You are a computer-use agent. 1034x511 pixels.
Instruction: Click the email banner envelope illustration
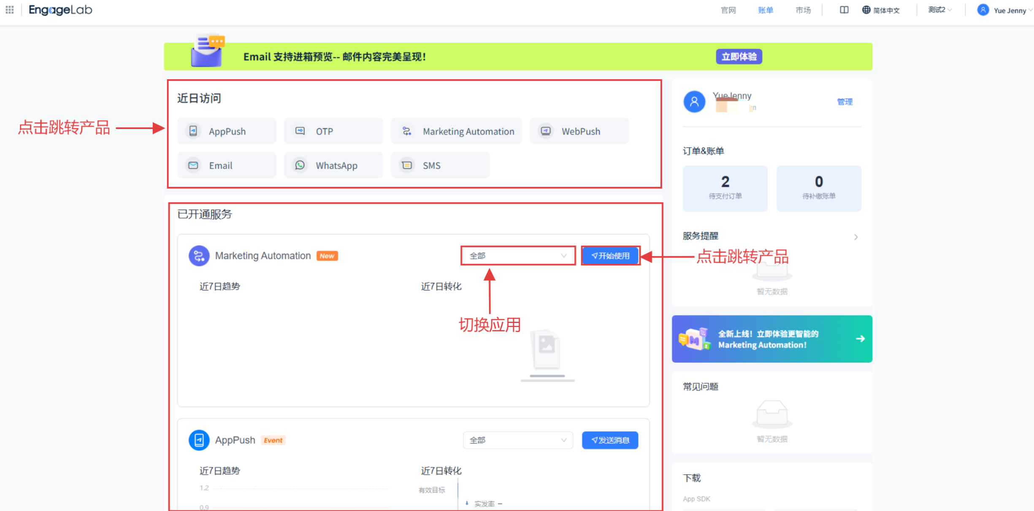pyautogui.click(x=208, y=51)
